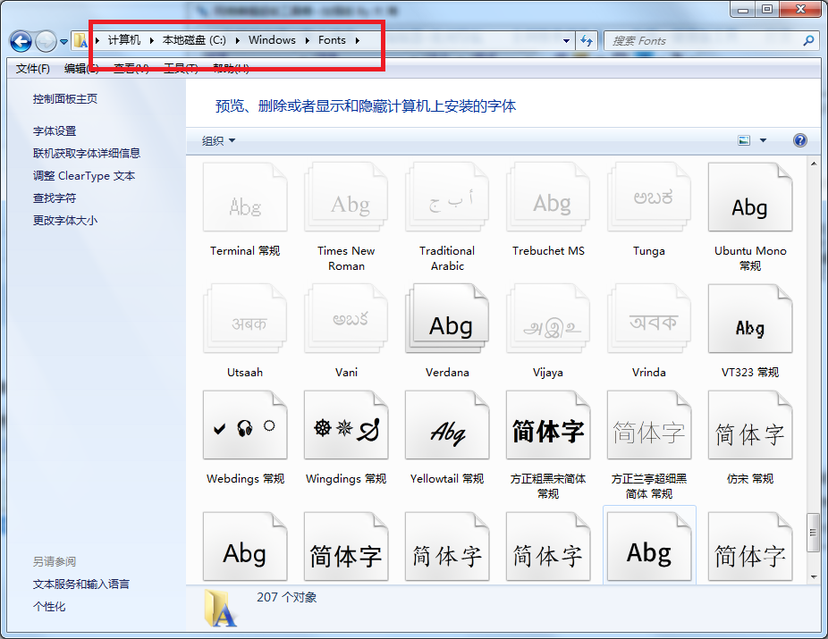This screenshot has height=639, width=828.
Task: Expand the view options dropdown arrow
Action: click(763, 140)
